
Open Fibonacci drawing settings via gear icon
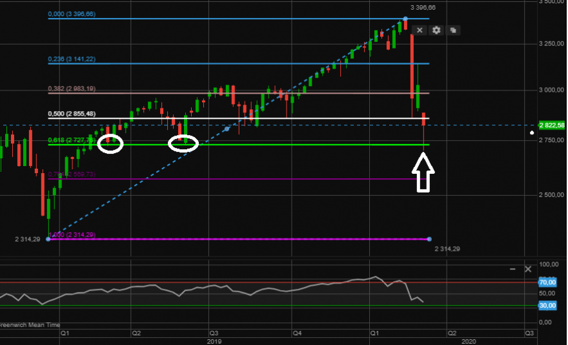click(436, 30)
